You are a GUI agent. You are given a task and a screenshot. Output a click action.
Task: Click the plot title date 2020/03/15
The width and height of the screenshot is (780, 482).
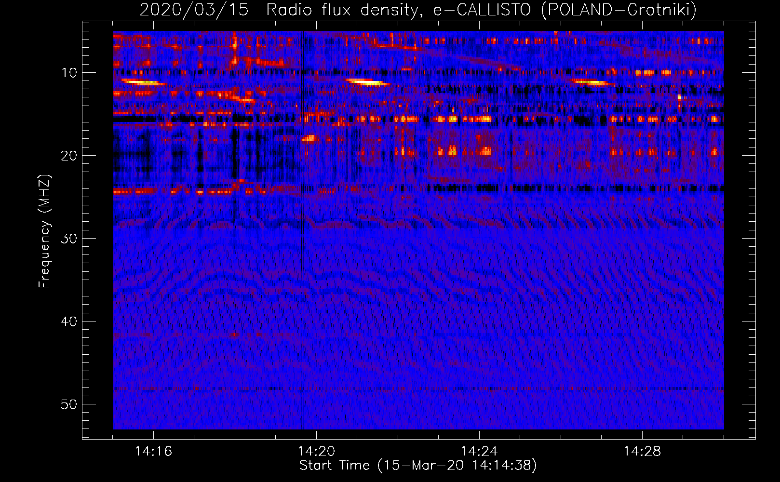click(x=194, y=10)
